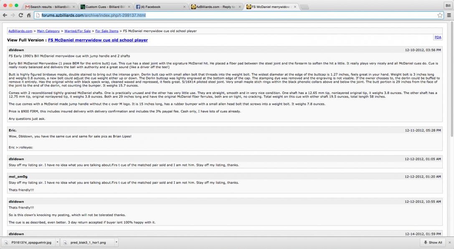Show all downloads
The width and height of the screenshot is (454, 249).
pyautogui.click(x=432, y=242)
